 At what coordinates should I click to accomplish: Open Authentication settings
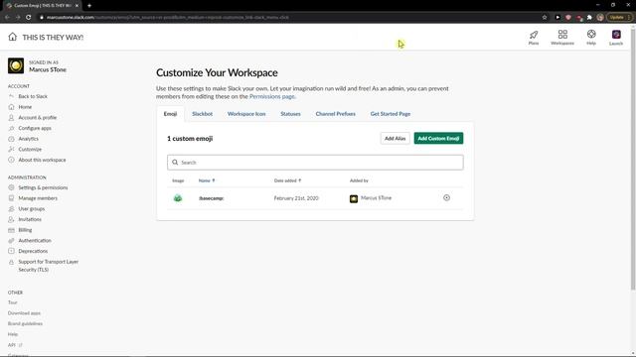coord(35,240)
